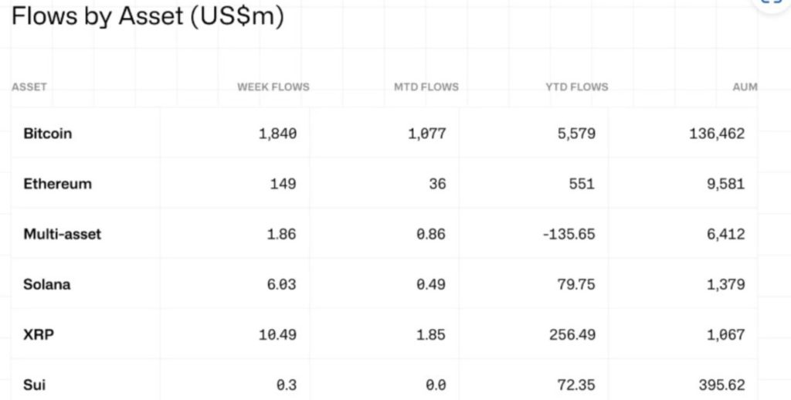Click the Flows by Asset title
The width and height of the screenshot is (791, 400).
[147, 17]
